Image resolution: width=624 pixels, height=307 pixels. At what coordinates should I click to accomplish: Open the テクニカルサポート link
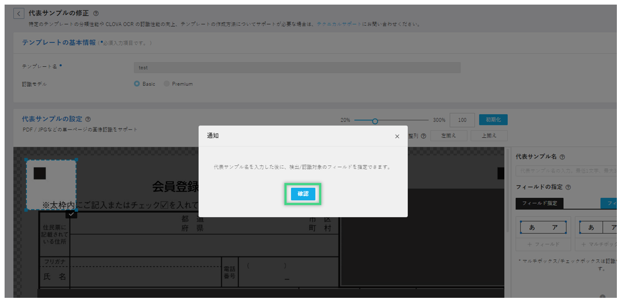[x=339, y=24]
